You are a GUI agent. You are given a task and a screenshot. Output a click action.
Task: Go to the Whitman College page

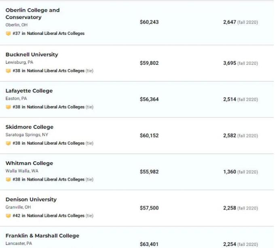click(x=29, y=163)
